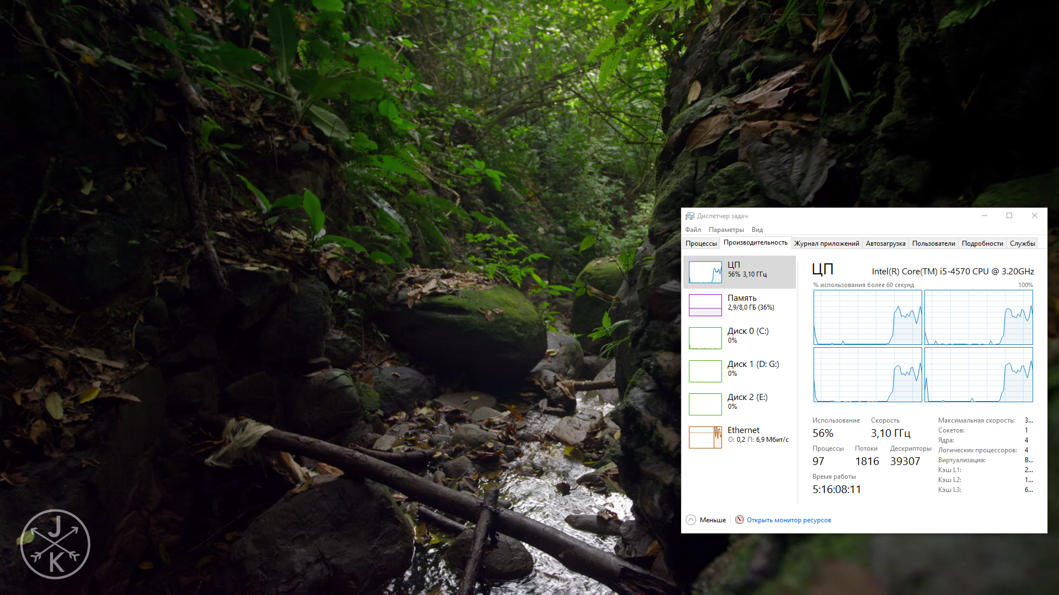Open the Параметры menu

[726, 230]
